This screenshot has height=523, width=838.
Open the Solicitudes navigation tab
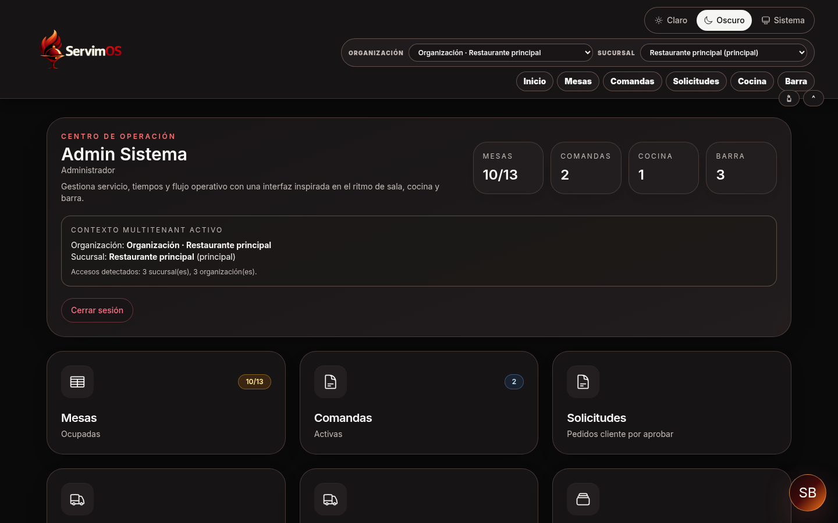click(696, 81)
